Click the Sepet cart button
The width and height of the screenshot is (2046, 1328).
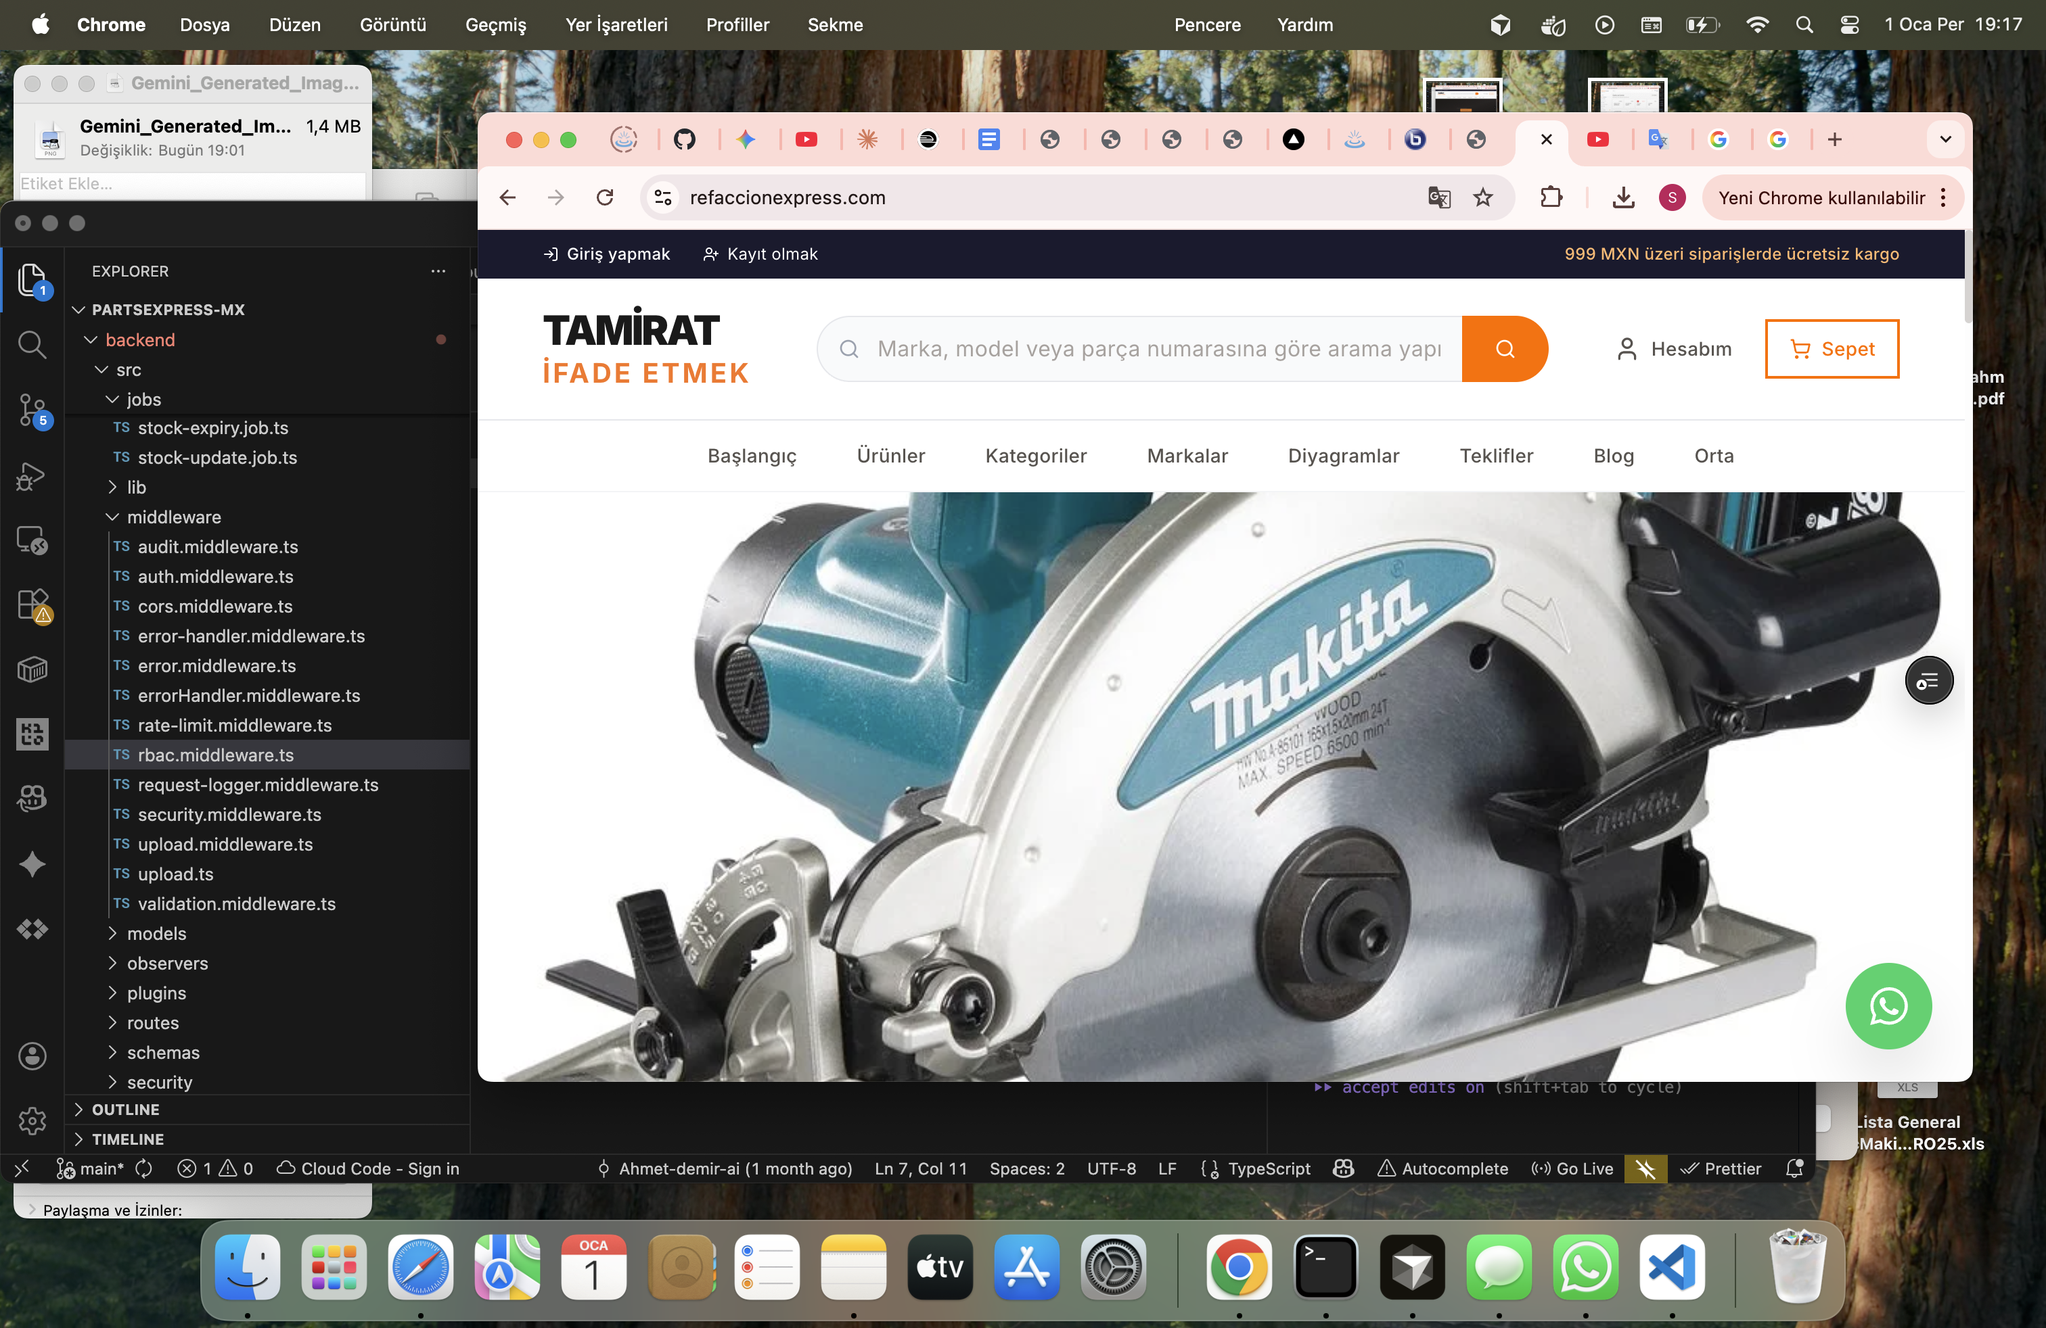[x=1831, y=349]
